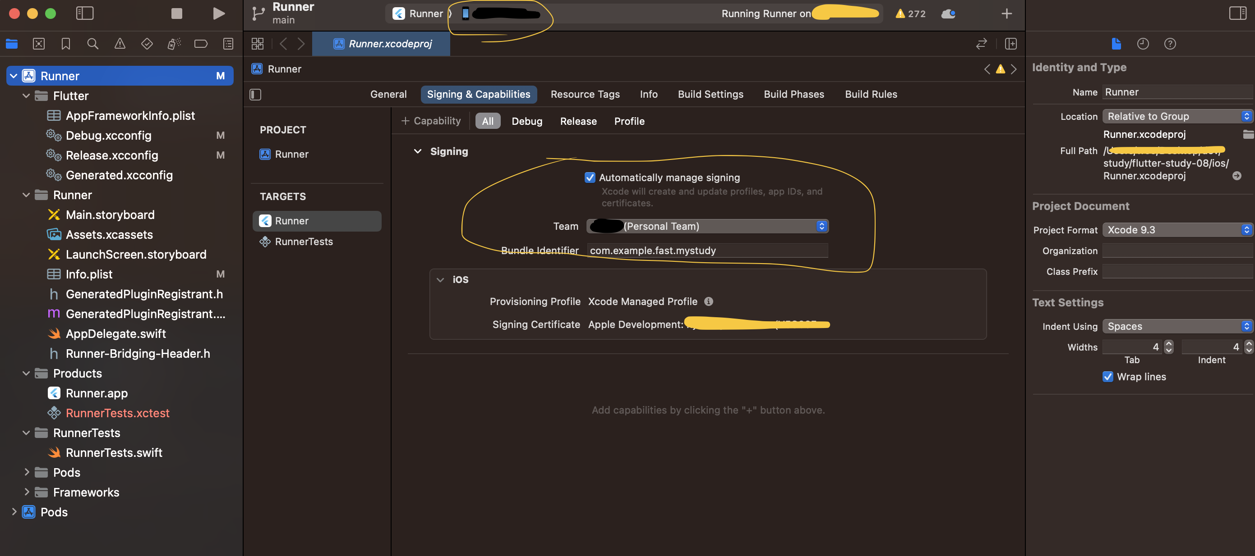Switch to the Build Settings tab
1255x556 pixels.
[x=711, y=94]
